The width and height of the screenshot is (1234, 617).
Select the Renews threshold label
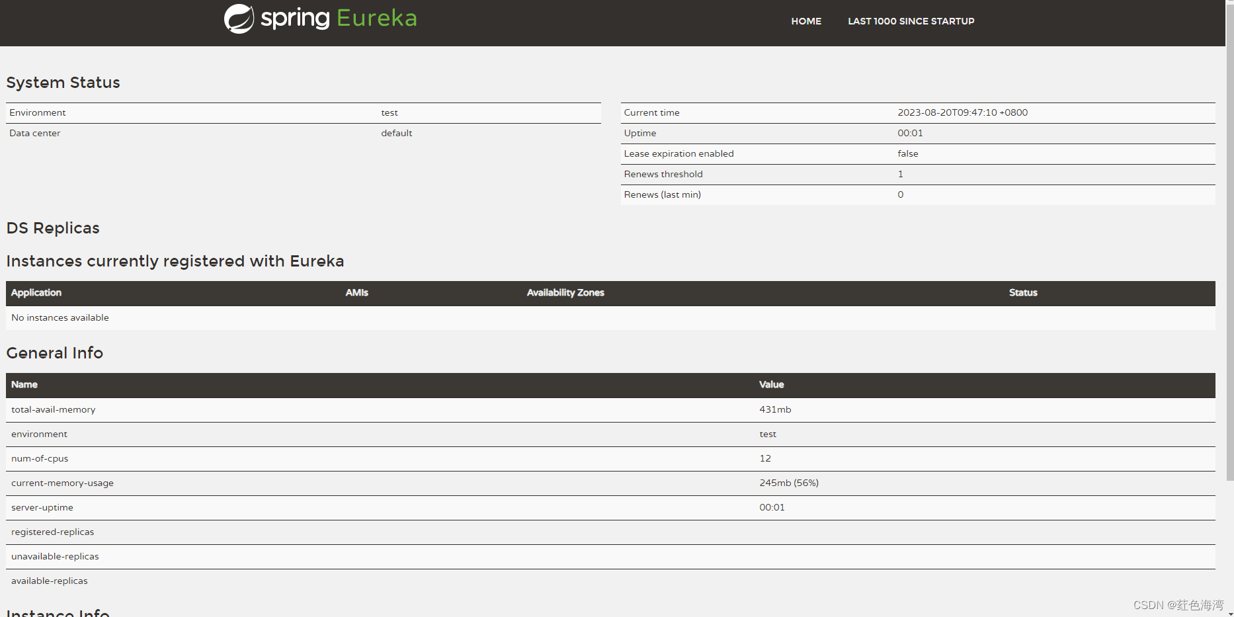click(663, 175)
